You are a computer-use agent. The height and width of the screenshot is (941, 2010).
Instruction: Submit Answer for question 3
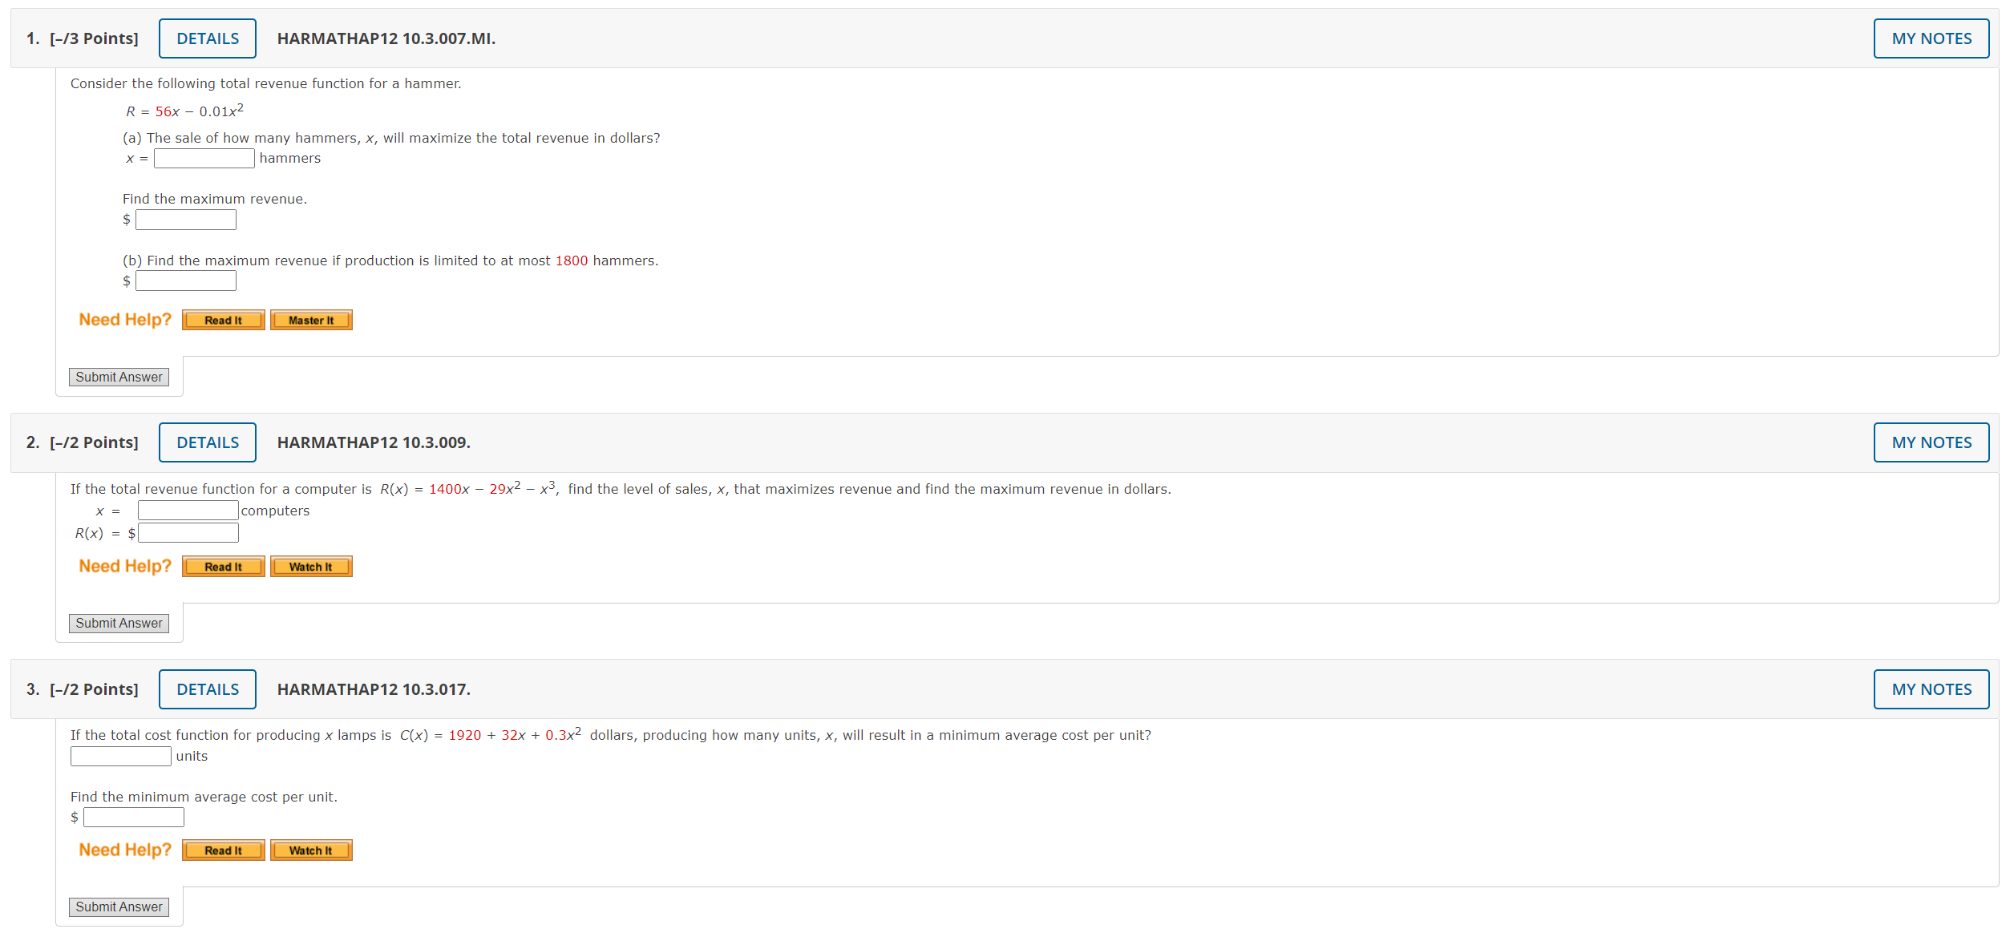point(119,907)
